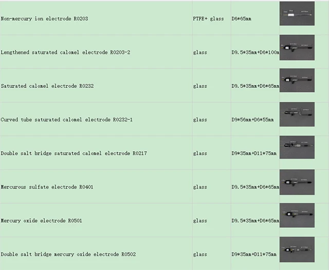The image size is (329, 270).
Task: Click "Curved tube saturated calomel electrode R0232-1"
Action: pos(67,120)
